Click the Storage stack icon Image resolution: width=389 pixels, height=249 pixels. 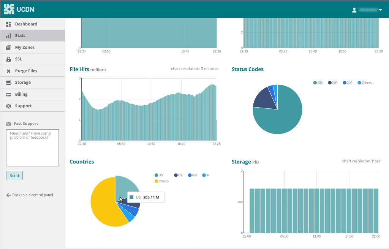tap(8, 82)
